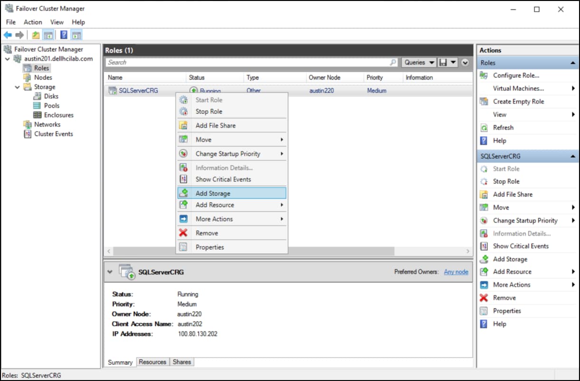The width and height of the screenshot is (580, 381).
Task: Click the Stop Role icon in context menu
Action: click(183, 112)
